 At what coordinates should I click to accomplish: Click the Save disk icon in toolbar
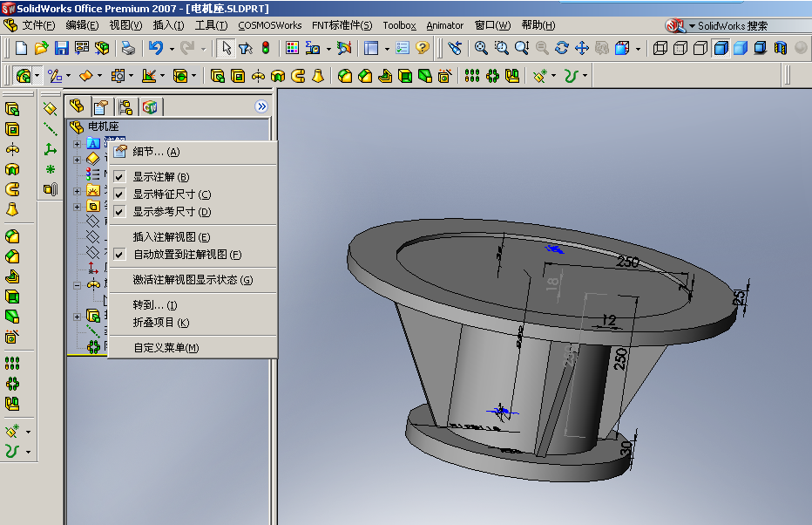[61, 48]
